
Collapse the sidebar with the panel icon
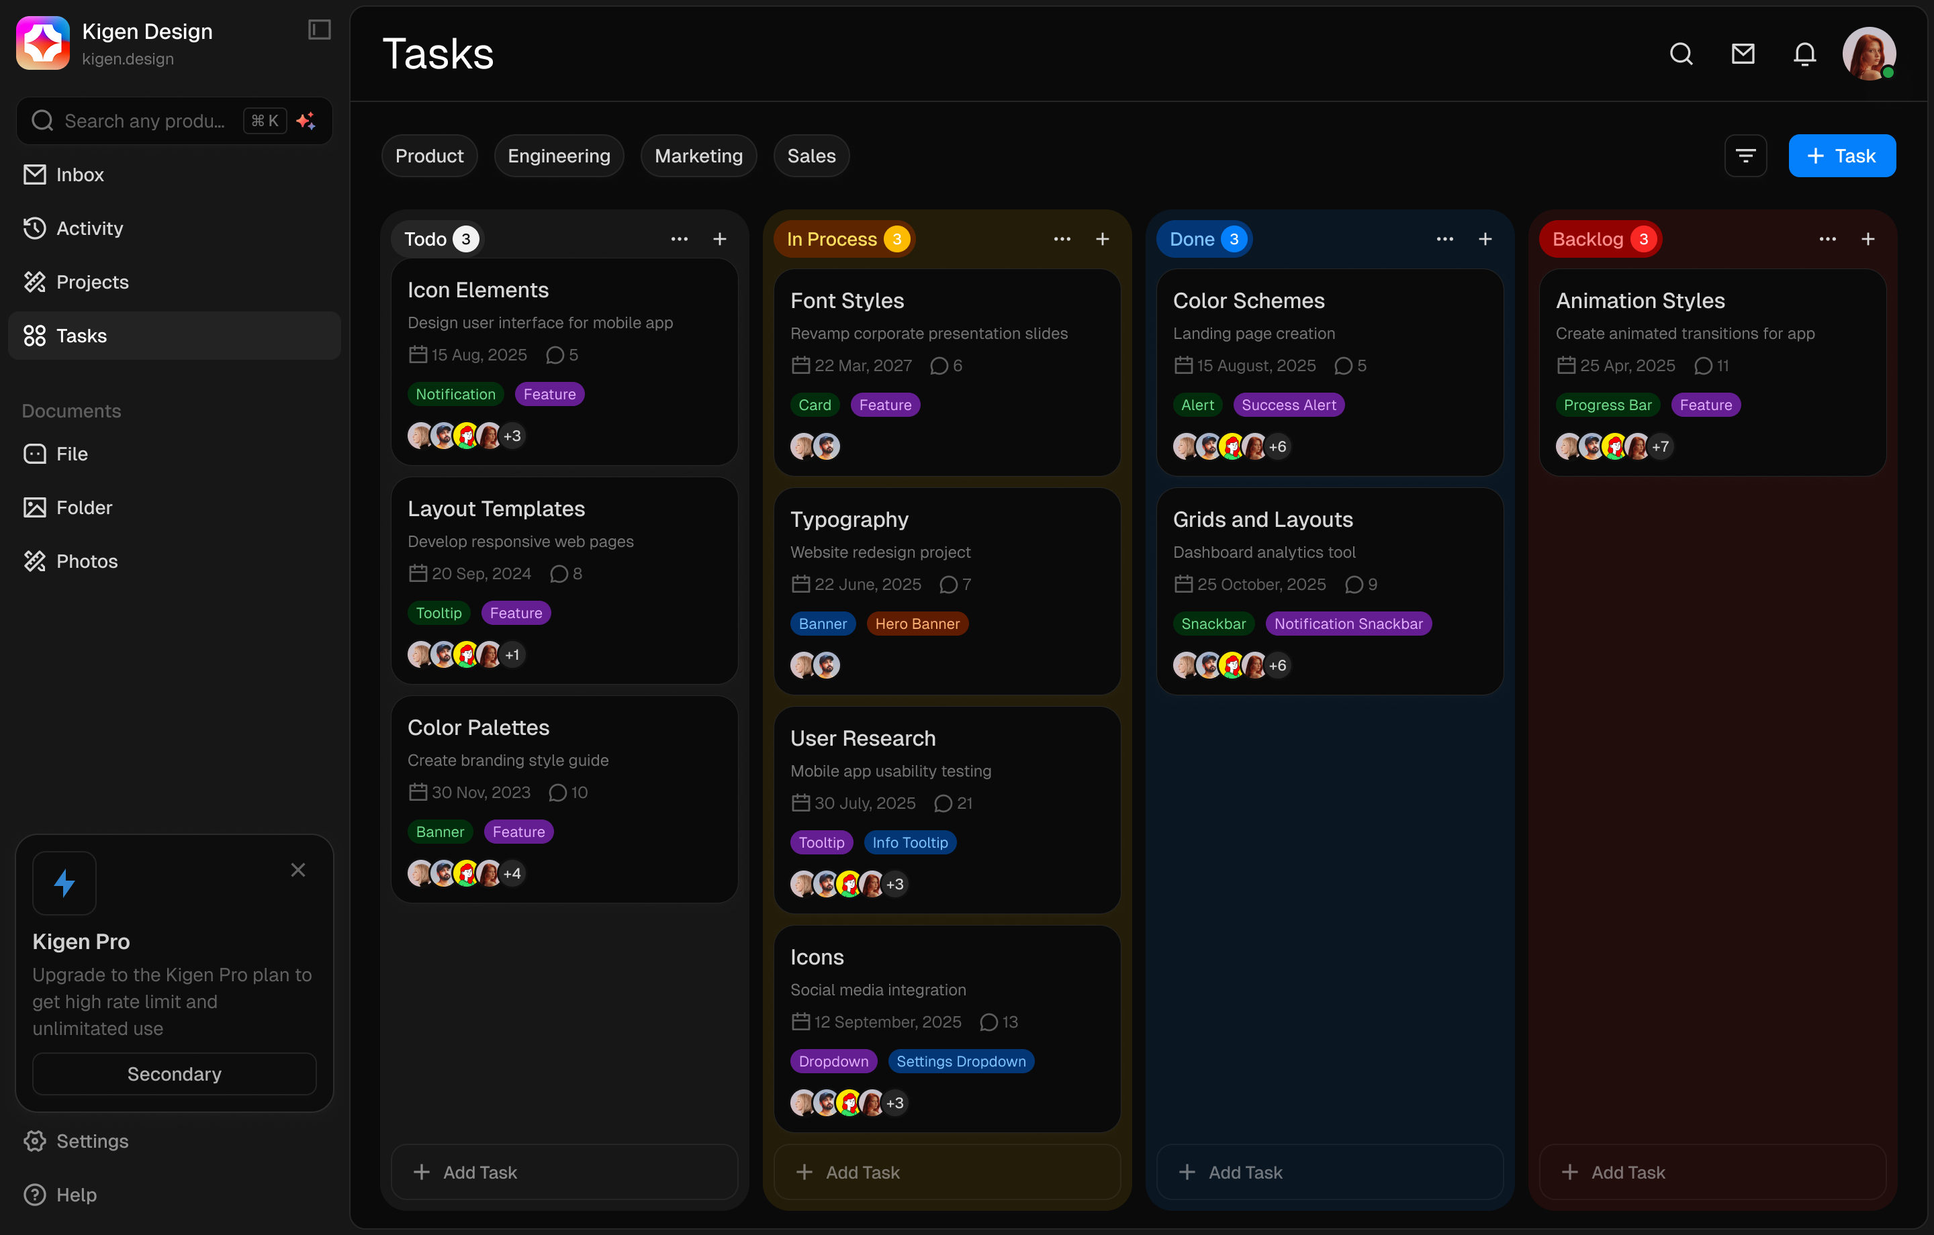(x=318, y=30)
